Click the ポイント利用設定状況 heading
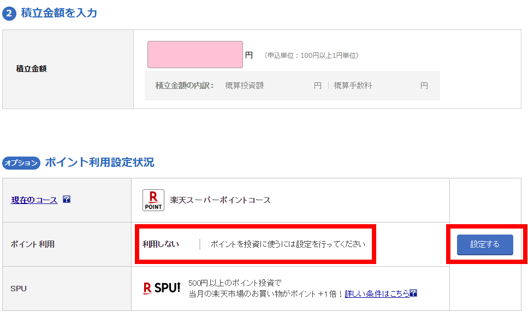The height and width of the screenshot is (318, 528). (99, 162)
